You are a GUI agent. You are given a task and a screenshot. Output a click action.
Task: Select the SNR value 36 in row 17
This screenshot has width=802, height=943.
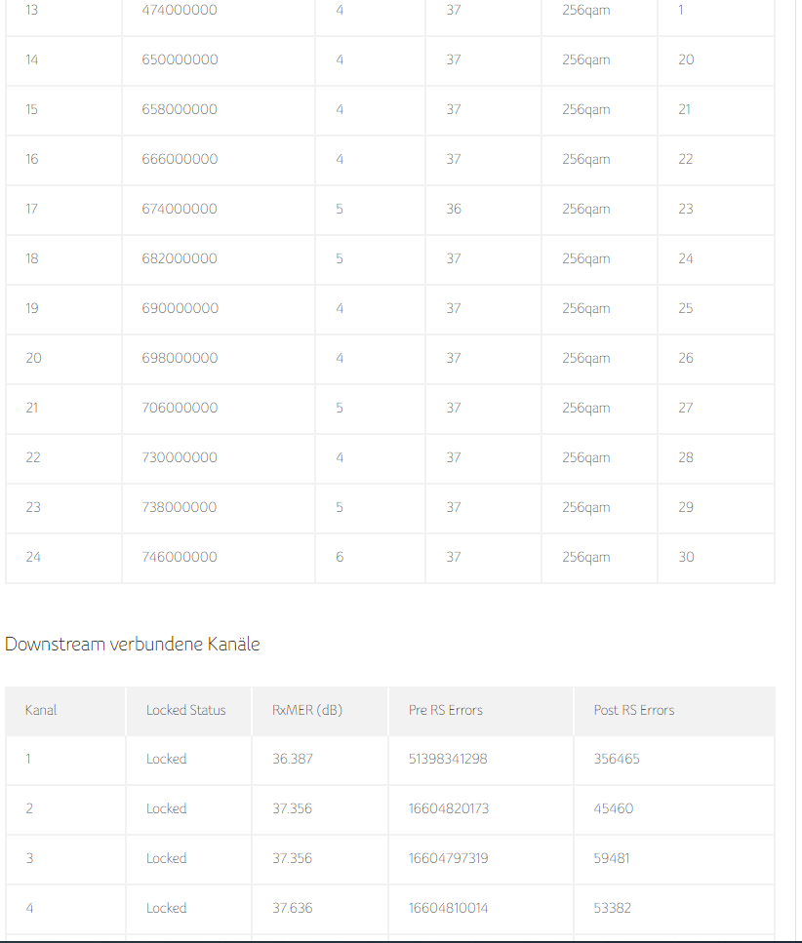point(454,209)
